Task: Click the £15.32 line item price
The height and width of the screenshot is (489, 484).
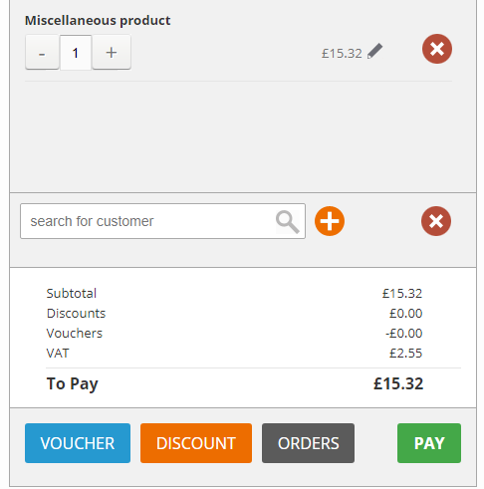Action: (342, 54)
